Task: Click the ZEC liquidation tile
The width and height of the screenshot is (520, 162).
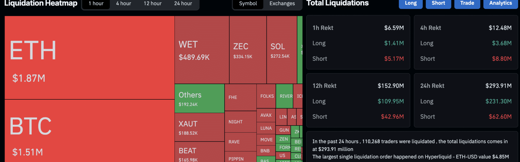Action: 248,50
